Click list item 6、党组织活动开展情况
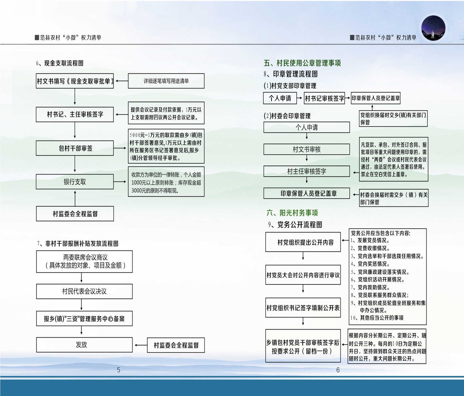 [x=378, y=279]
